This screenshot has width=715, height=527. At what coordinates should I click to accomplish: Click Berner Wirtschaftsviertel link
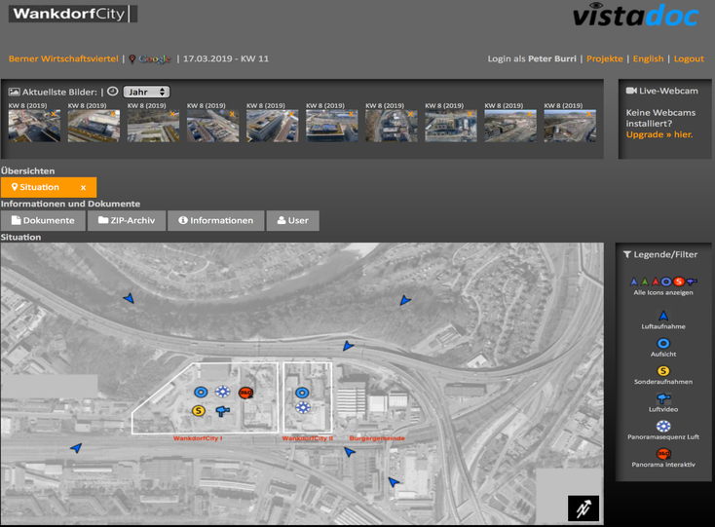[x=63, y=58]
